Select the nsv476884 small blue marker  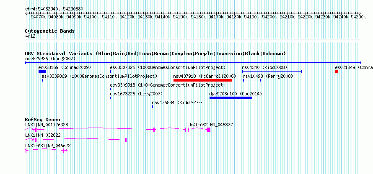(153, 107)
